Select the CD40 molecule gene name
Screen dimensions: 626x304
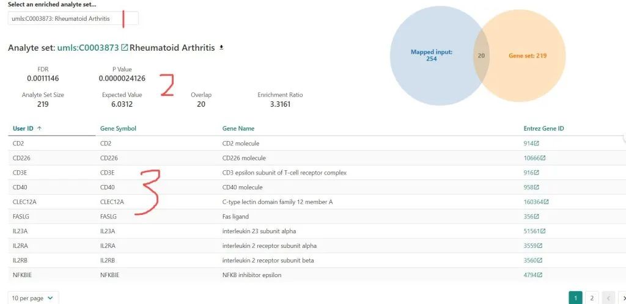(242, 187)
